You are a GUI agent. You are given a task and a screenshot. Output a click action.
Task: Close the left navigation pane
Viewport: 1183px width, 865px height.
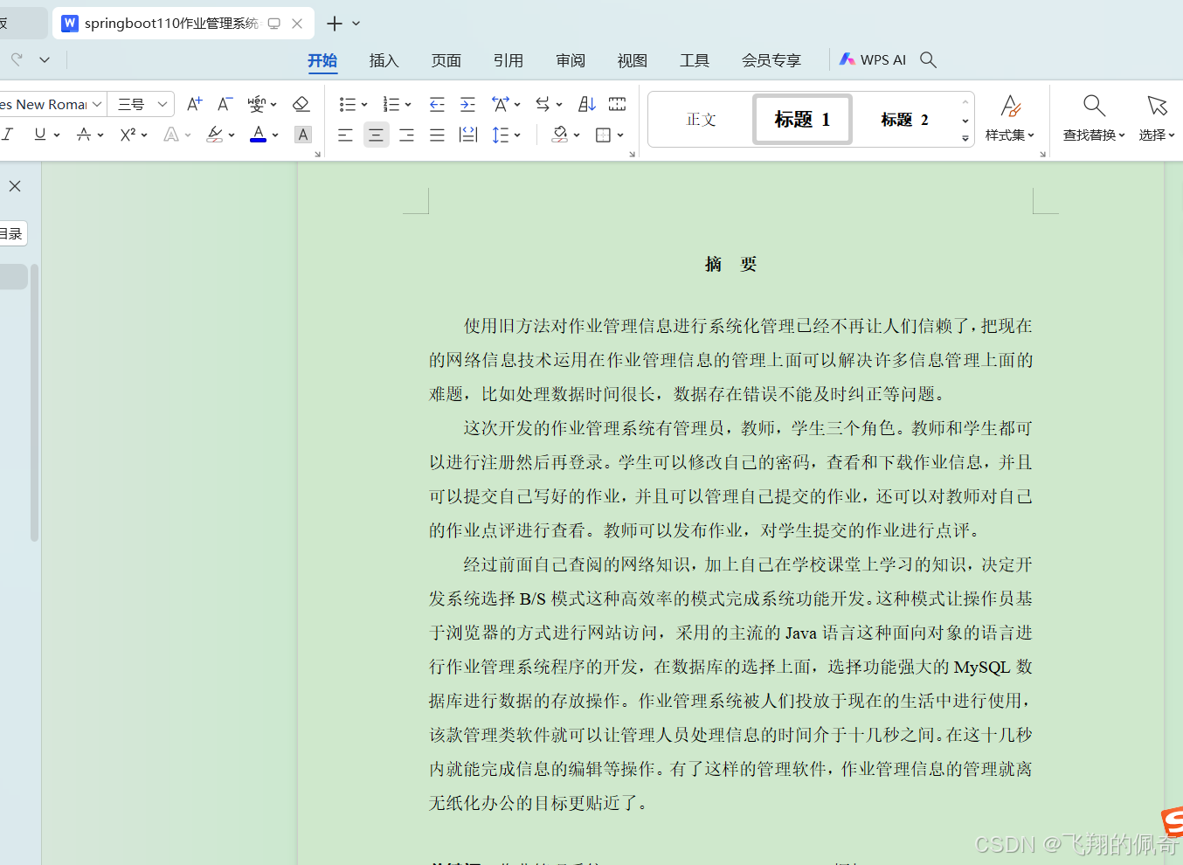[x=15, y=186]
